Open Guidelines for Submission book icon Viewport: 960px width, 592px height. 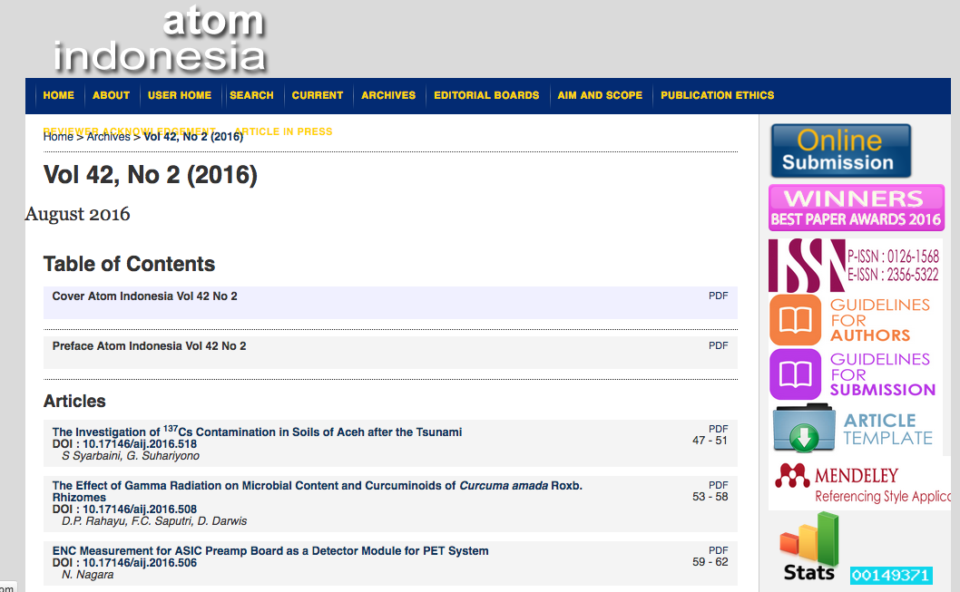coord(796,374)
